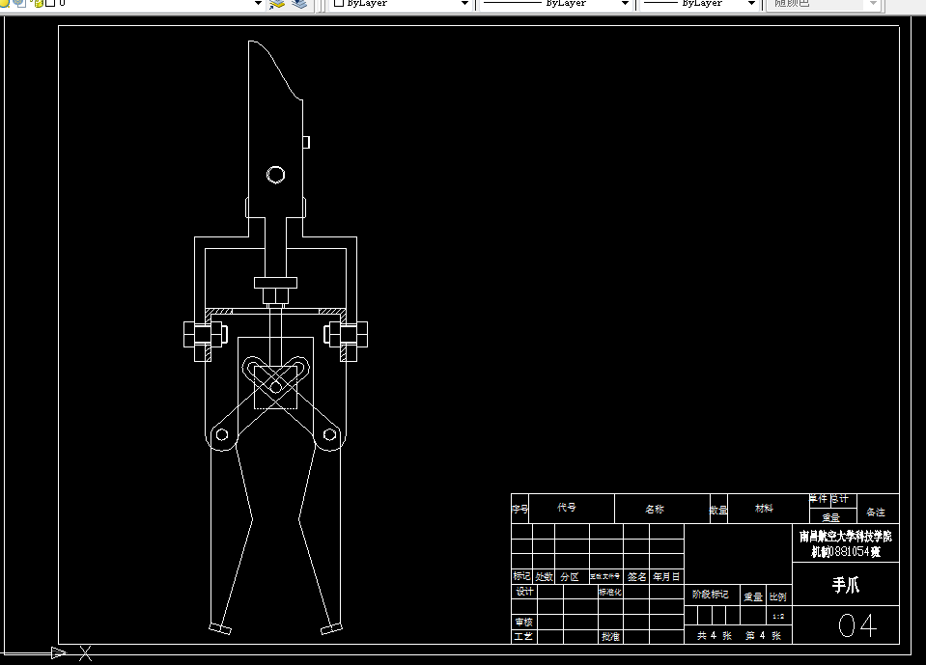The width and height of the screenshot is (926, 665).
Task: Select the 第 4 张 text
Action: coord(763,635)
